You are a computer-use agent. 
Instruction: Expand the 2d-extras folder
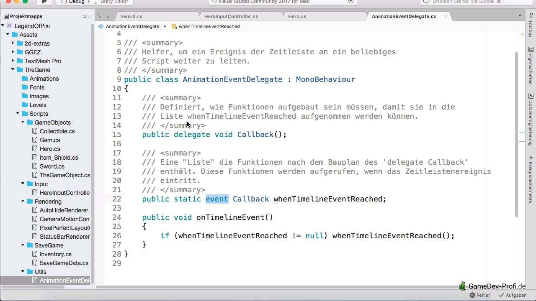[13, 43]
